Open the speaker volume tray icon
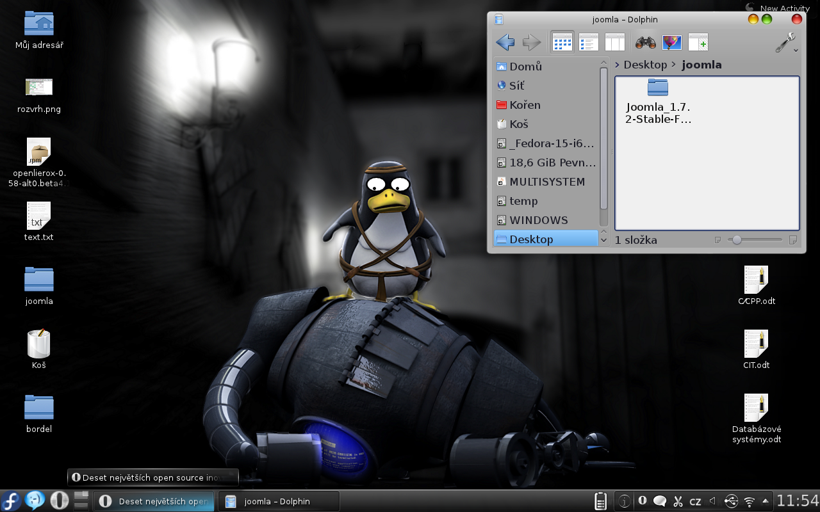The image size is (820, 512). pyautogui.click(x=713, y=501)
